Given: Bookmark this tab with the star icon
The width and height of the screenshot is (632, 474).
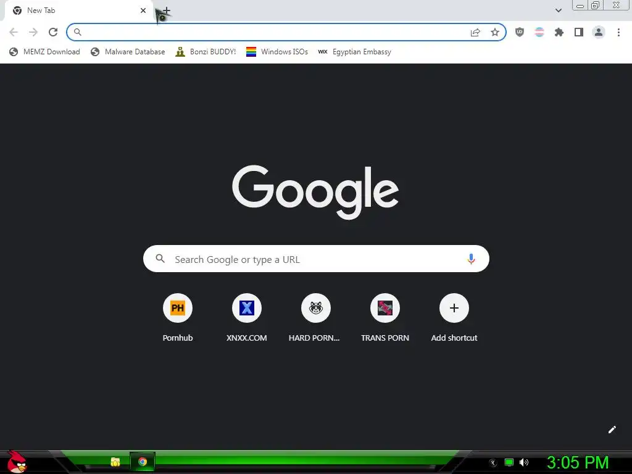Looking at the screenshot, I should [495, 32].
